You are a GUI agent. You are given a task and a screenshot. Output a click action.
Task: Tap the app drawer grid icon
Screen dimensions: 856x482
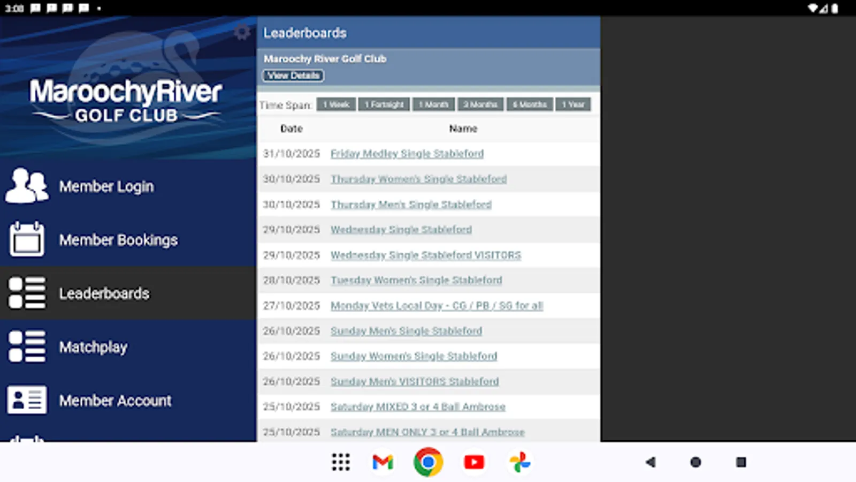(x=341, y=462)
